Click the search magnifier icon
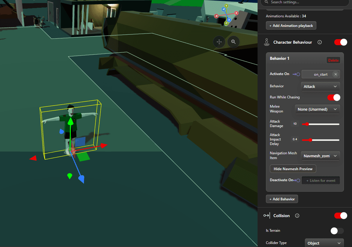 click(x=266, y=2)
